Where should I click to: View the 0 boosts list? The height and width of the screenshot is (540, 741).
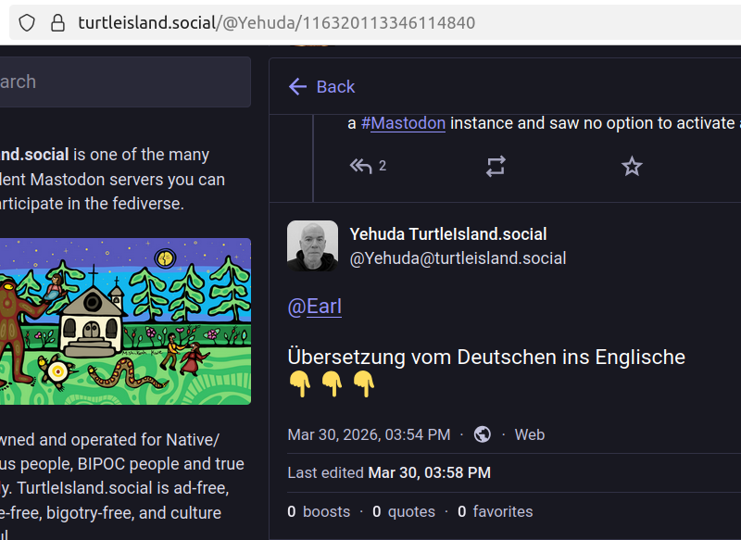click(319, 511)
